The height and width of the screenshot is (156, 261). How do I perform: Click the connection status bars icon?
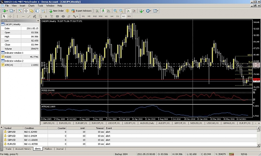[x=231, y=154]
